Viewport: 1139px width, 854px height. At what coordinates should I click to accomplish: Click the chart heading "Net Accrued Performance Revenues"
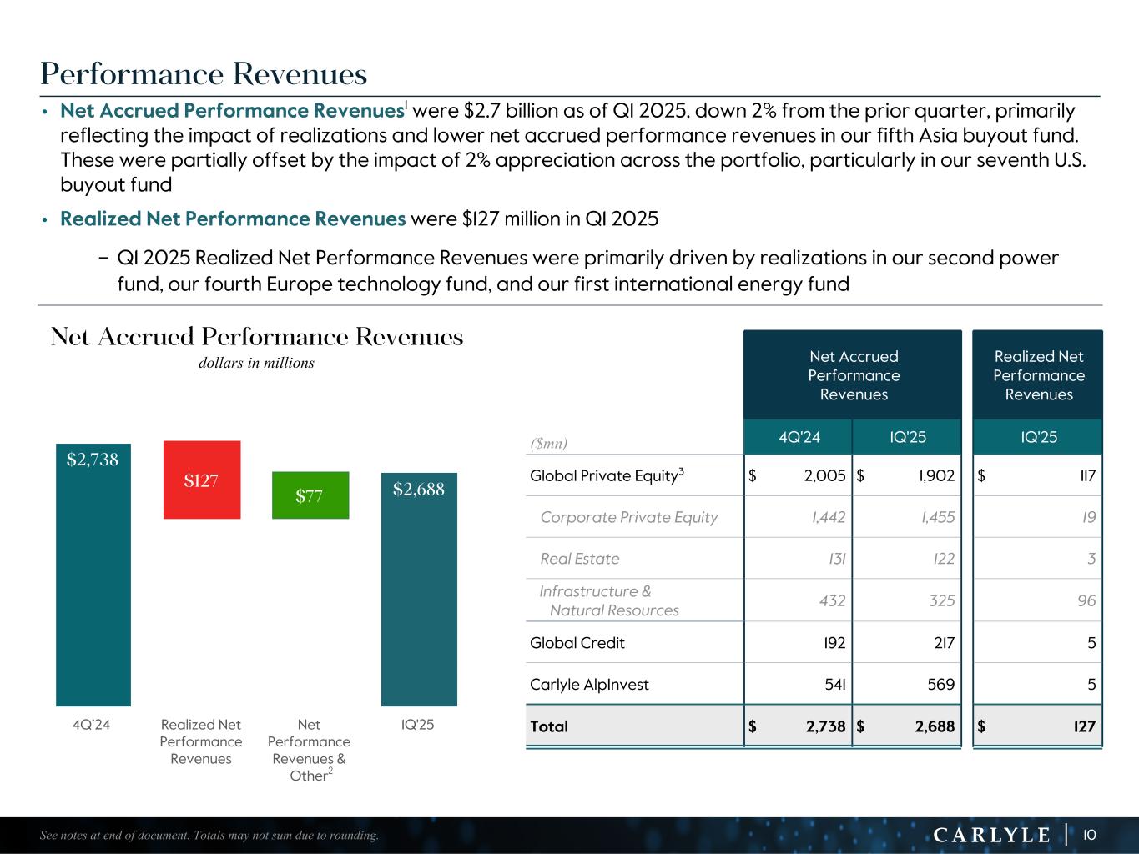pos(256,337)
